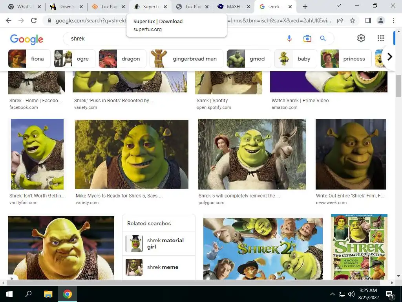Image resolution: width=402 pixels, height=302 pixels.
Task: Open the Mike Myers variety Shrek thumbnail
Action: (132, 154)
